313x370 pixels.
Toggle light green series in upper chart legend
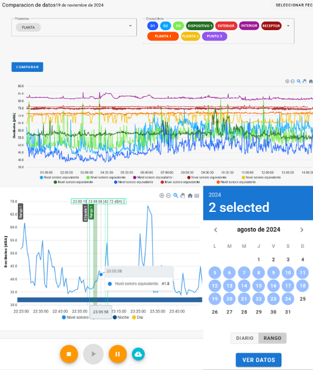106,178
